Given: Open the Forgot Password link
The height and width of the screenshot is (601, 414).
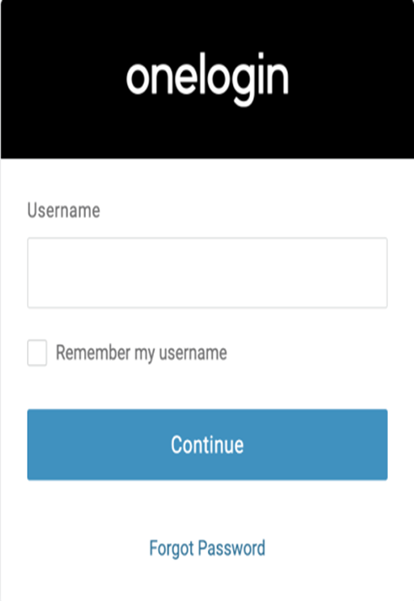Looking at the screenshot, I should [x=207, y=548].
